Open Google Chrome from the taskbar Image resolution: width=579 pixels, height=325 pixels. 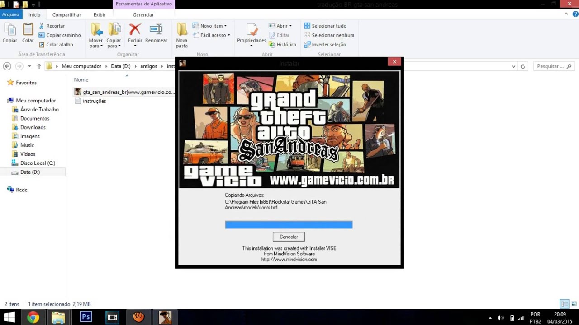33,317
